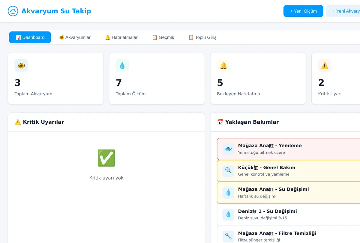Image resolution: width=360 pixels, height=243 pixels.
Task: Click the warning icon beside Kritik Uyarılar heading
Action: (18, 122)
